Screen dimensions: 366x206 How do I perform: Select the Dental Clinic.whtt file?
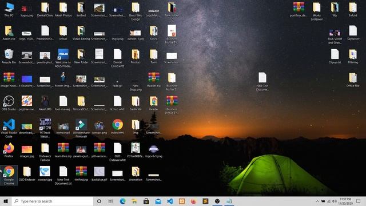tap(117, 58)
